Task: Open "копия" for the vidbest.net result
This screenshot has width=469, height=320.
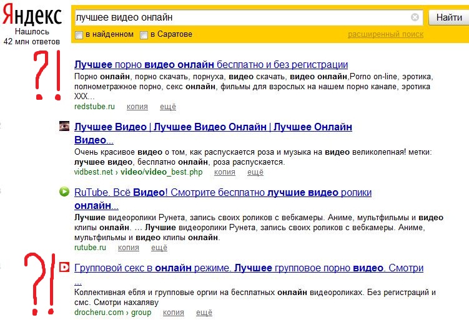Action: (x=224, y=172)
